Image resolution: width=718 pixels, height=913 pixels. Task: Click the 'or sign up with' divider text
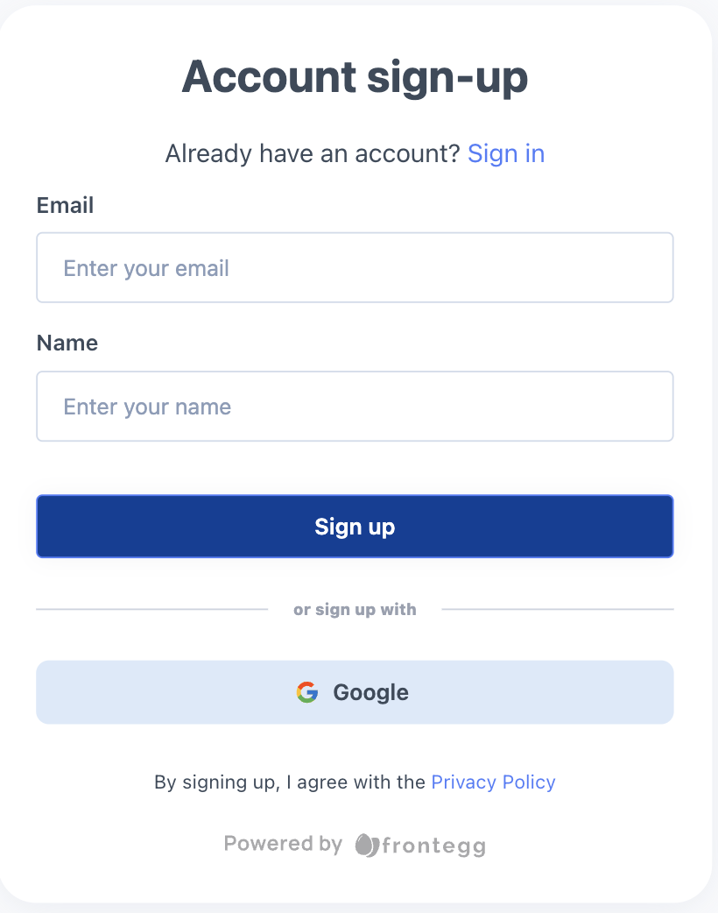click(x=355, y=609)
